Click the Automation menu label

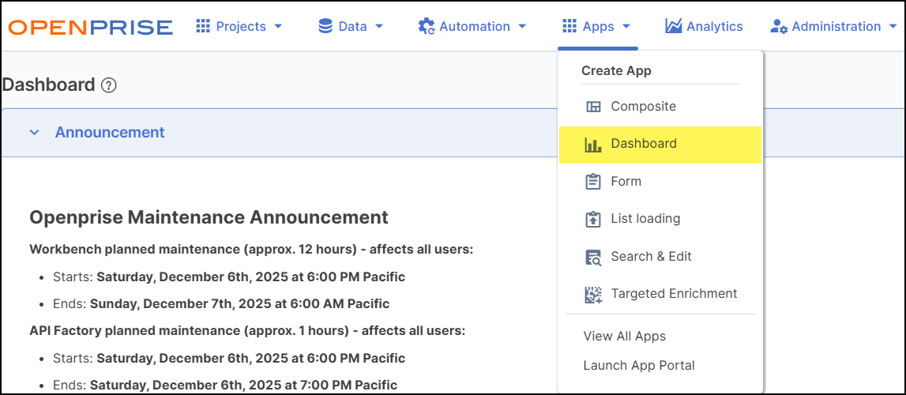pyautogui.click(x=475, y=27)
